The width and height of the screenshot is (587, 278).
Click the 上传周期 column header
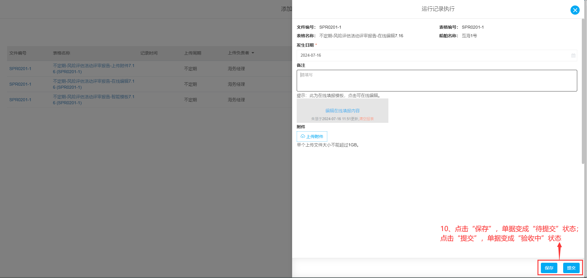pos(193,53)
